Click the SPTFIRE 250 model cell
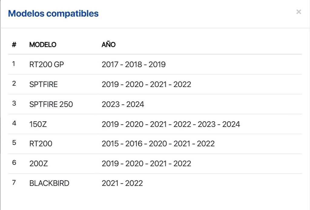The height and width of the screenshot is (210, 310). [x=51, y=104]
